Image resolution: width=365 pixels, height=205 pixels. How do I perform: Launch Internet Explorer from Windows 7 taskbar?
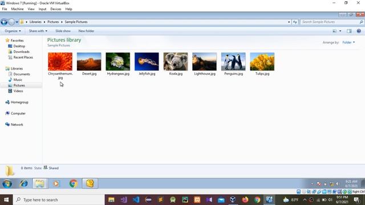(x=23, y=183)
